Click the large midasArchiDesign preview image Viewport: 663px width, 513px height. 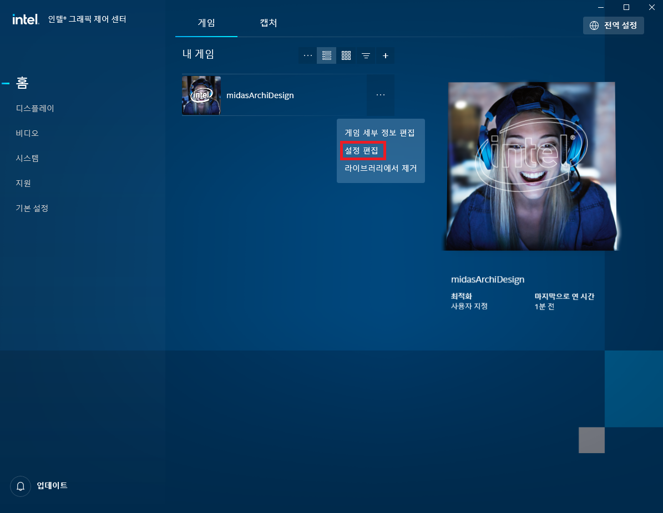(x=531, y=166)
